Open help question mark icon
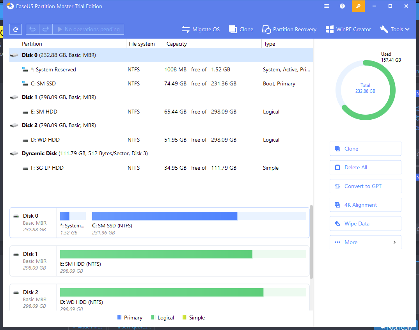419x330 pixels. [342, 6]
